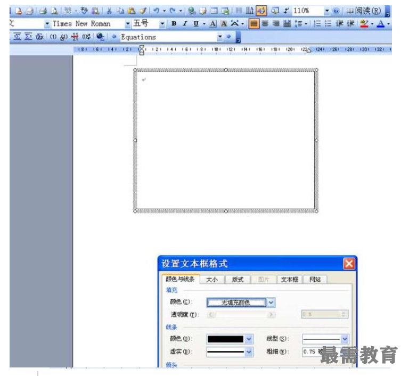The width and height of the screenshot is (401, 376).
Task: Open the Highlight color dropdown arrow
Action: (372, 24)
